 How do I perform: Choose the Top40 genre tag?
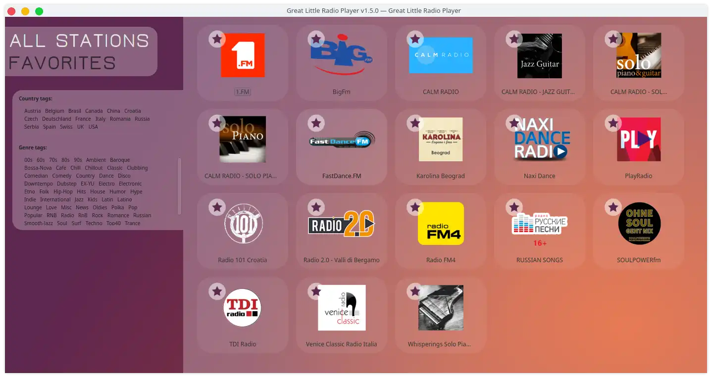tap(113, 223)
